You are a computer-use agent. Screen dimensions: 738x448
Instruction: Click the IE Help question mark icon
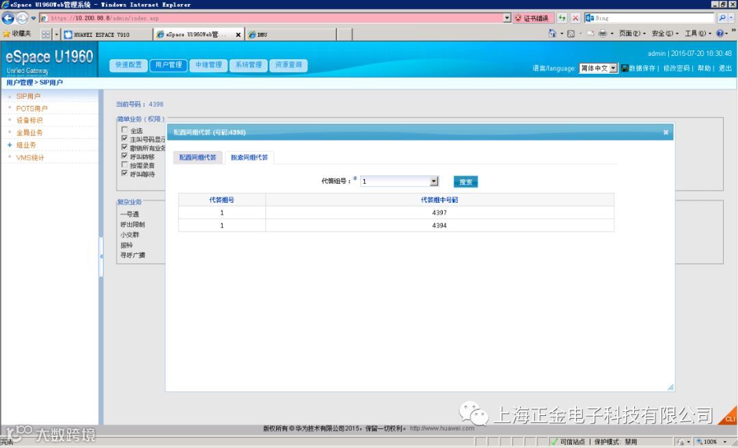[x=719, y=33]
